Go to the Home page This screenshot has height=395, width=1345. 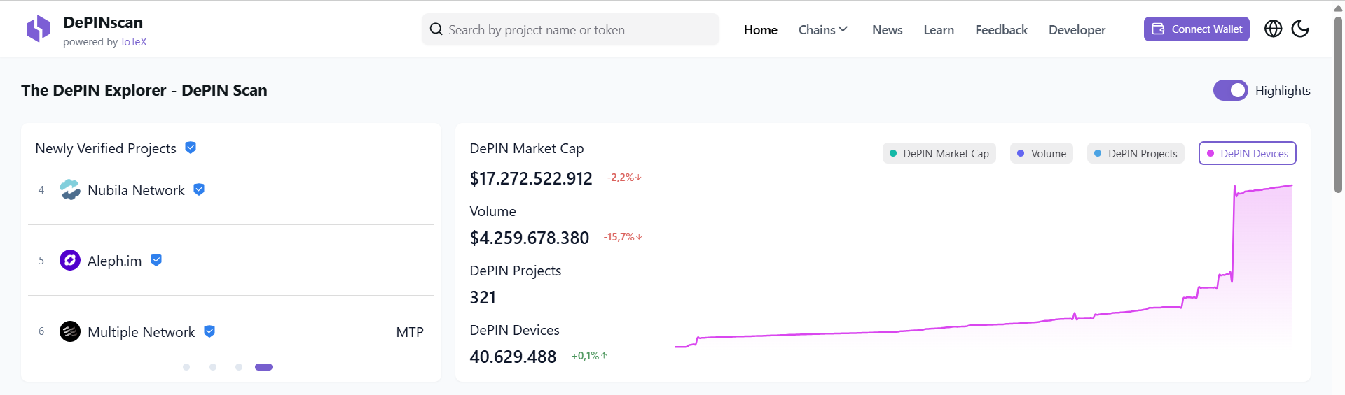[x=761, y=29]
